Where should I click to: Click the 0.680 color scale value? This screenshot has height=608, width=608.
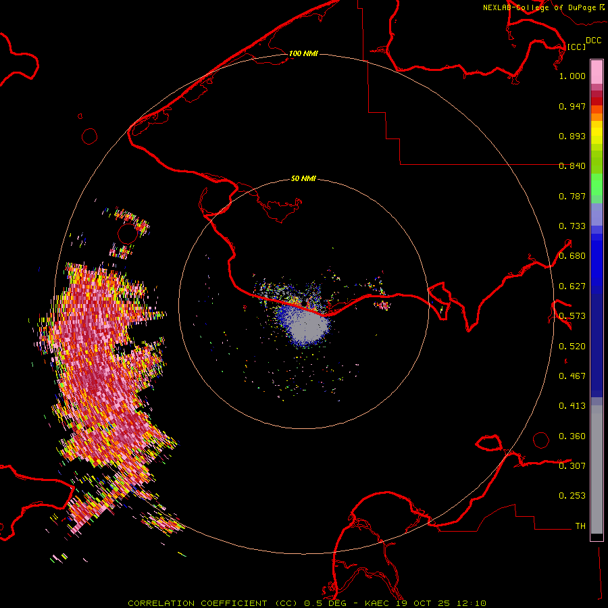(572, 256)
